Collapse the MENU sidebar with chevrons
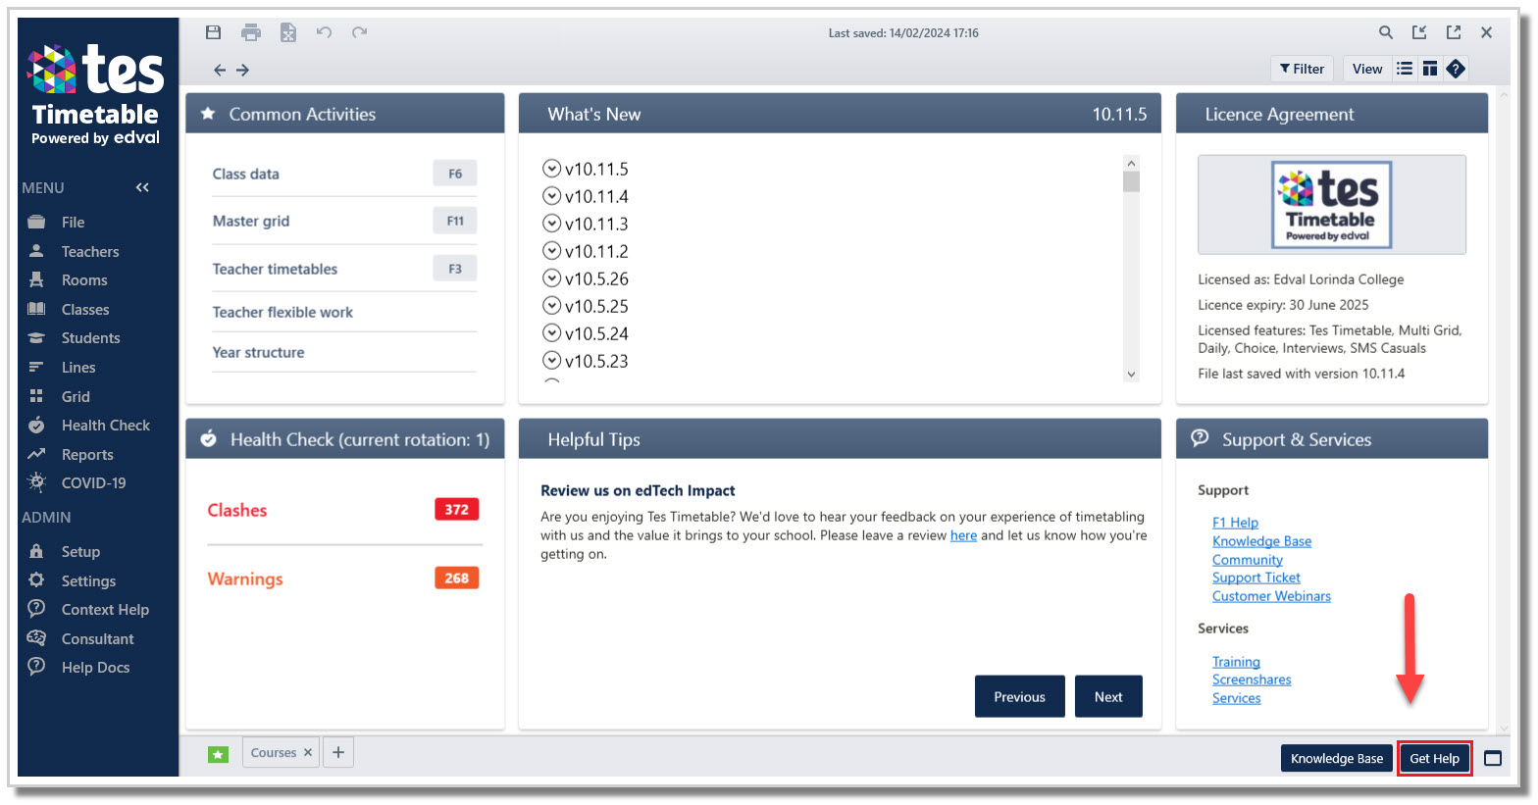This screenshot has height=805, width=1538. coord(142,187)
